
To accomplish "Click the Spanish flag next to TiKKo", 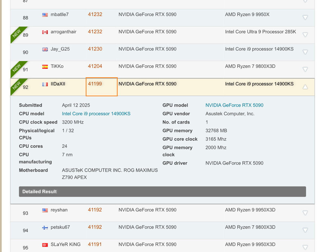I will coord(45,67).
